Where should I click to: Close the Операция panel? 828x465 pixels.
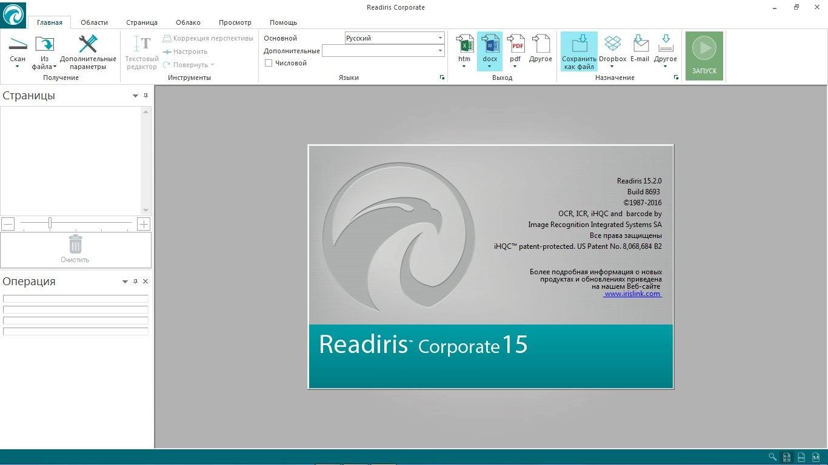click(x=145, y=282)
